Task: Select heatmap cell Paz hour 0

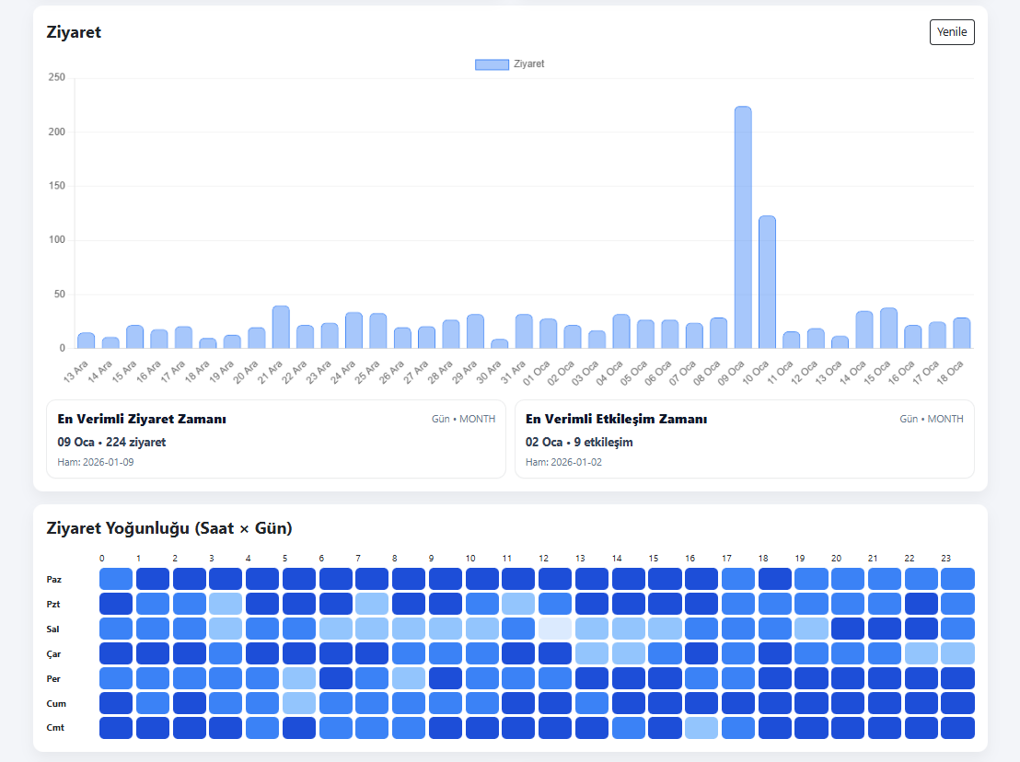Action: click(116, 579)
